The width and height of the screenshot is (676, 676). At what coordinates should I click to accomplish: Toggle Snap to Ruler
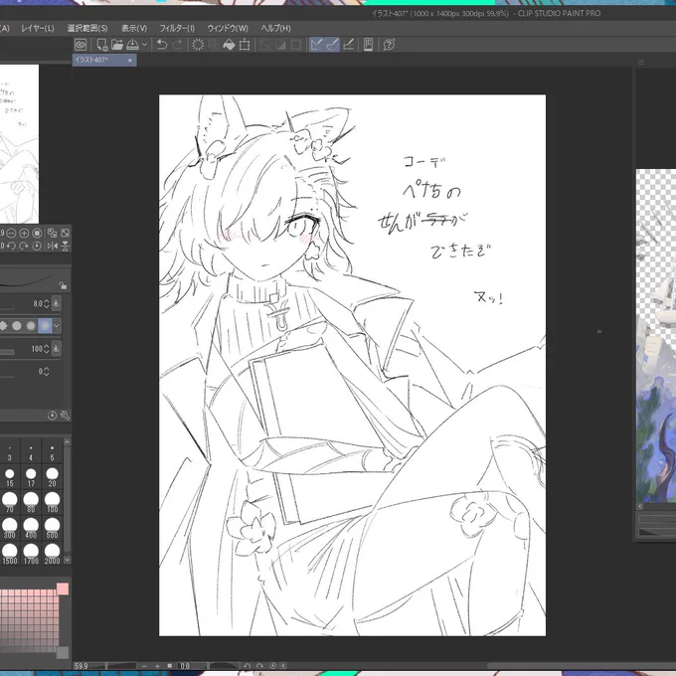click(317, 45)
